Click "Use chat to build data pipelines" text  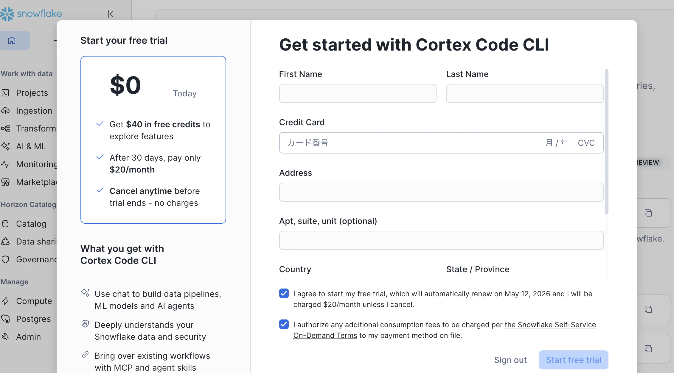click(158, 300)
